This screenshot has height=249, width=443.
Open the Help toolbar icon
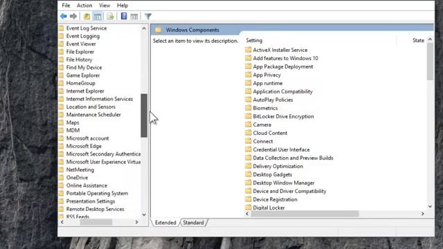124,17
